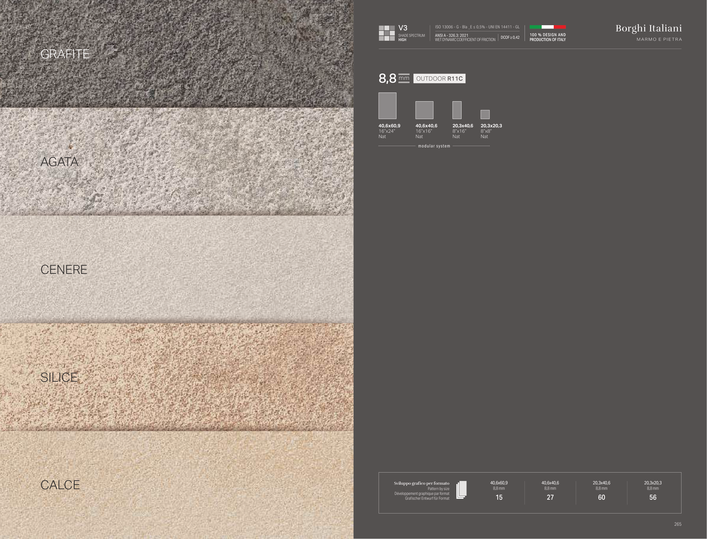This screenshot has height=539, width=707.
Task: Pick the Silice tile swatch
Action: point(176,377)
